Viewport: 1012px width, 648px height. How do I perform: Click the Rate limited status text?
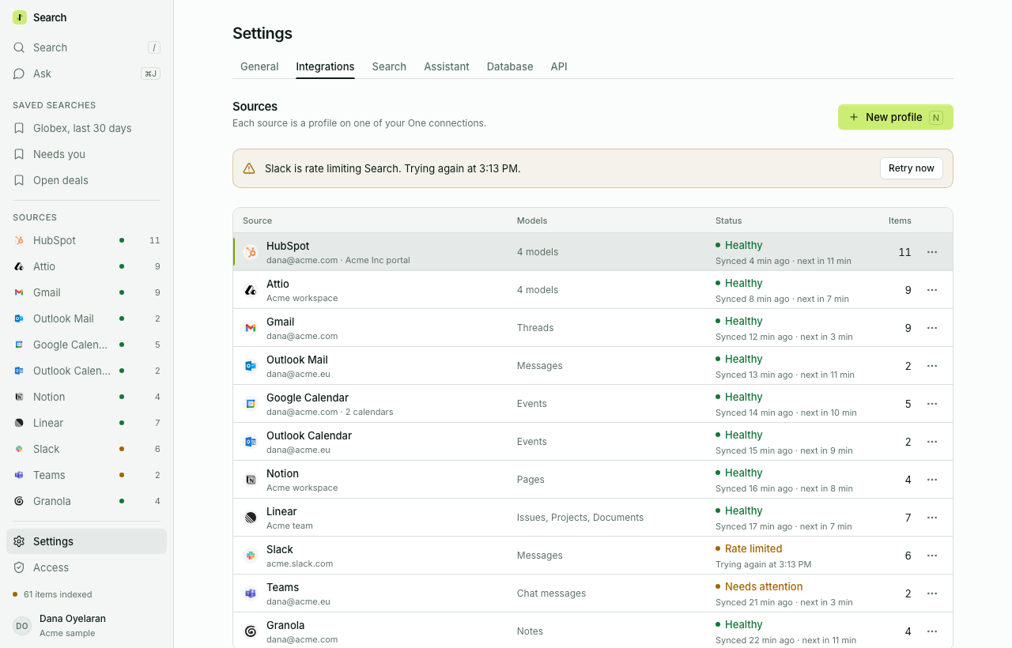coord(753,548)
